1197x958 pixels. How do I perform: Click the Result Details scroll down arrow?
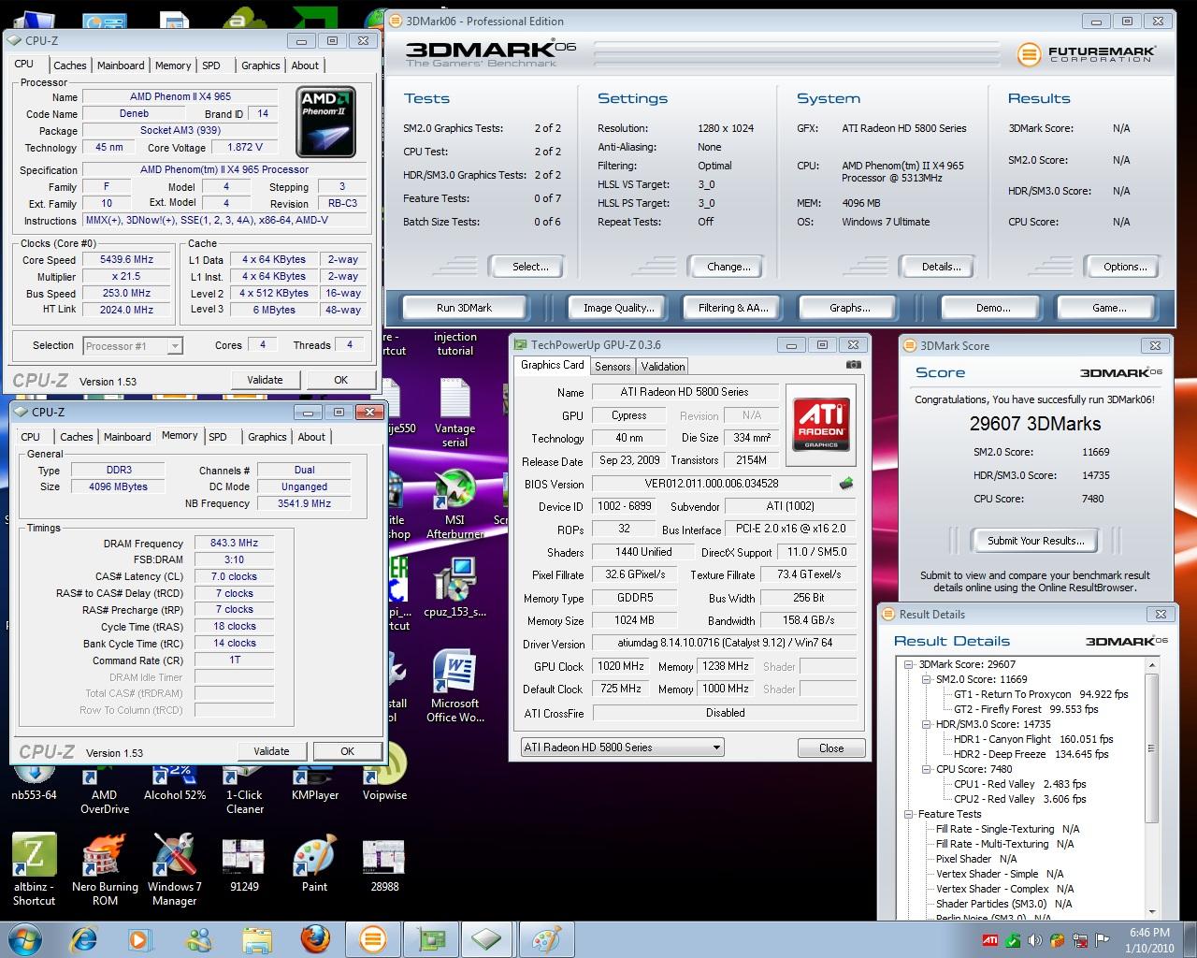pos(1152,911)
